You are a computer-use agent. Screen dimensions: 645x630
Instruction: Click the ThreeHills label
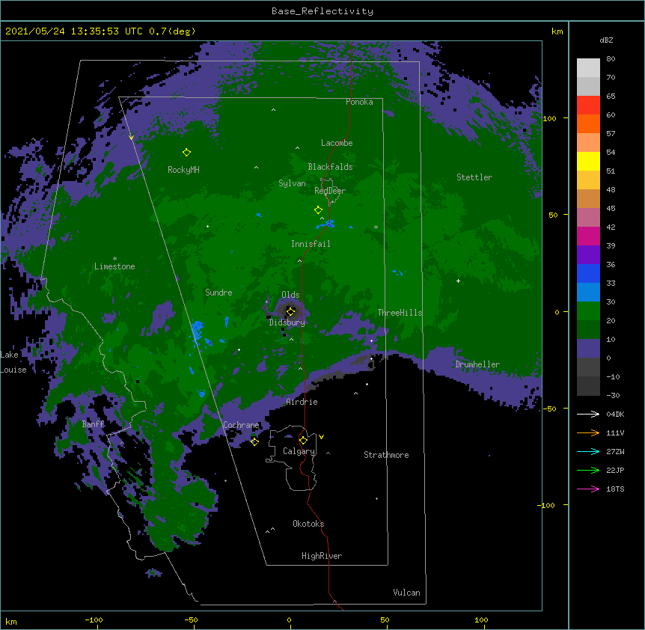pyautogui.click(x=400, y=313)
